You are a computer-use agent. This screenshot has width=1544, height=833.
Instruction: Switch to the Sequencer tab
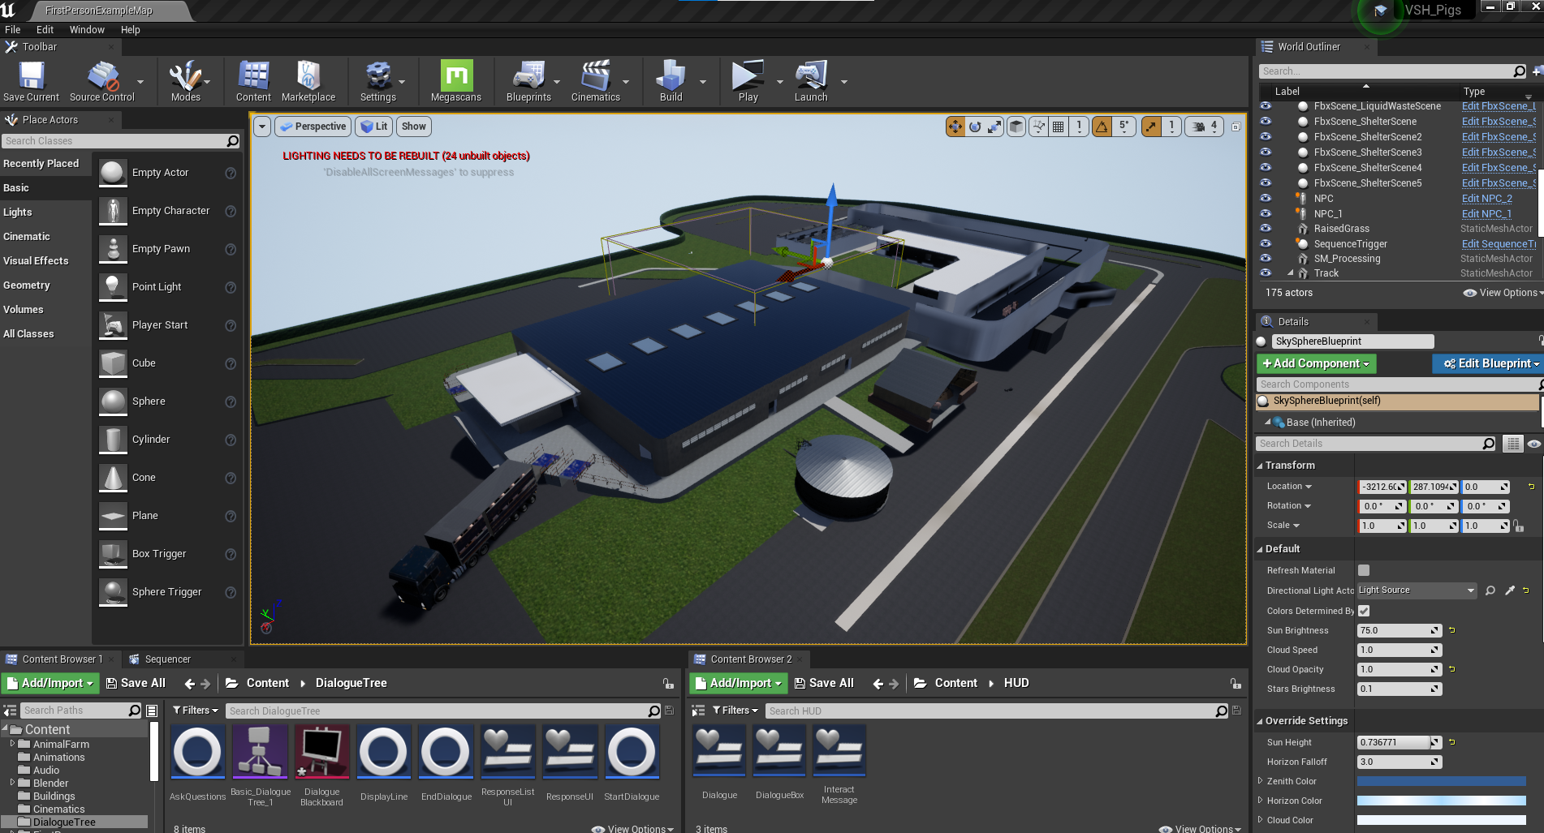click(167, 659)
